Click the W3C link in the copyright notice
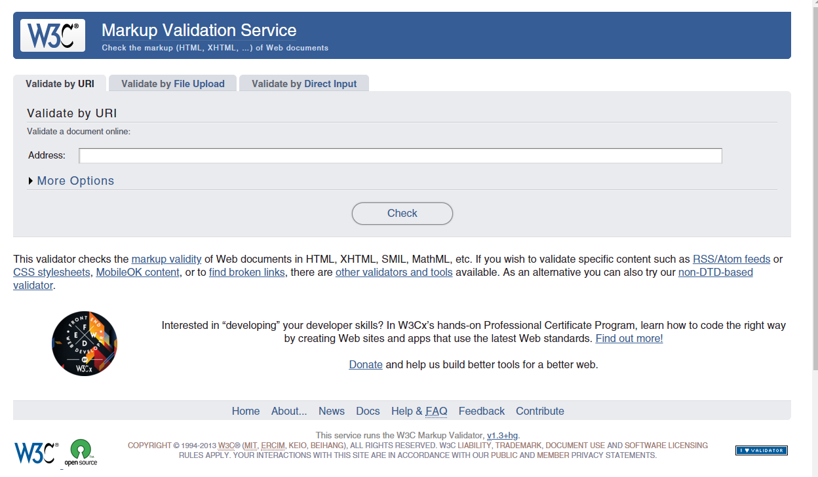818x477 pixels. (x=227, y=446)
